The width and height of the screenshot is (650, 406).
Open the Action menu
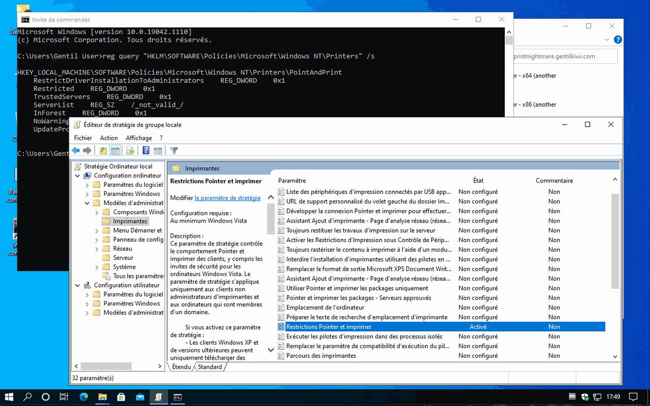tap(109, 138)
